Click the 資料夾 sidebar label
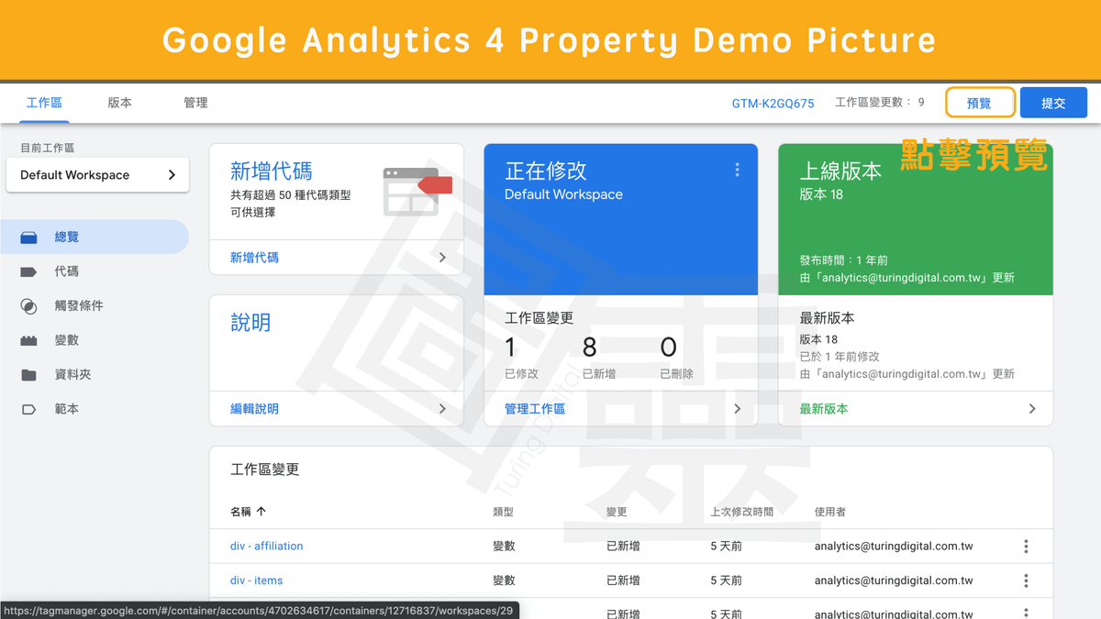Image resolution: width=1101 pixels, height=619 pixels. [72, 375]
